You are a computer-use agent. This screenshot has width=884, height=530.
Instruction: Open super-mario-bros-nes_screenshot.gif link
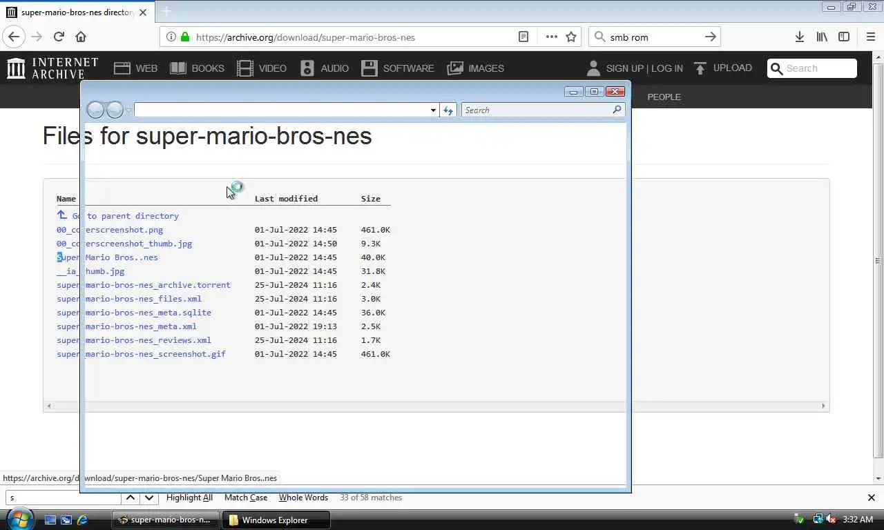click(x=141, y=354)
